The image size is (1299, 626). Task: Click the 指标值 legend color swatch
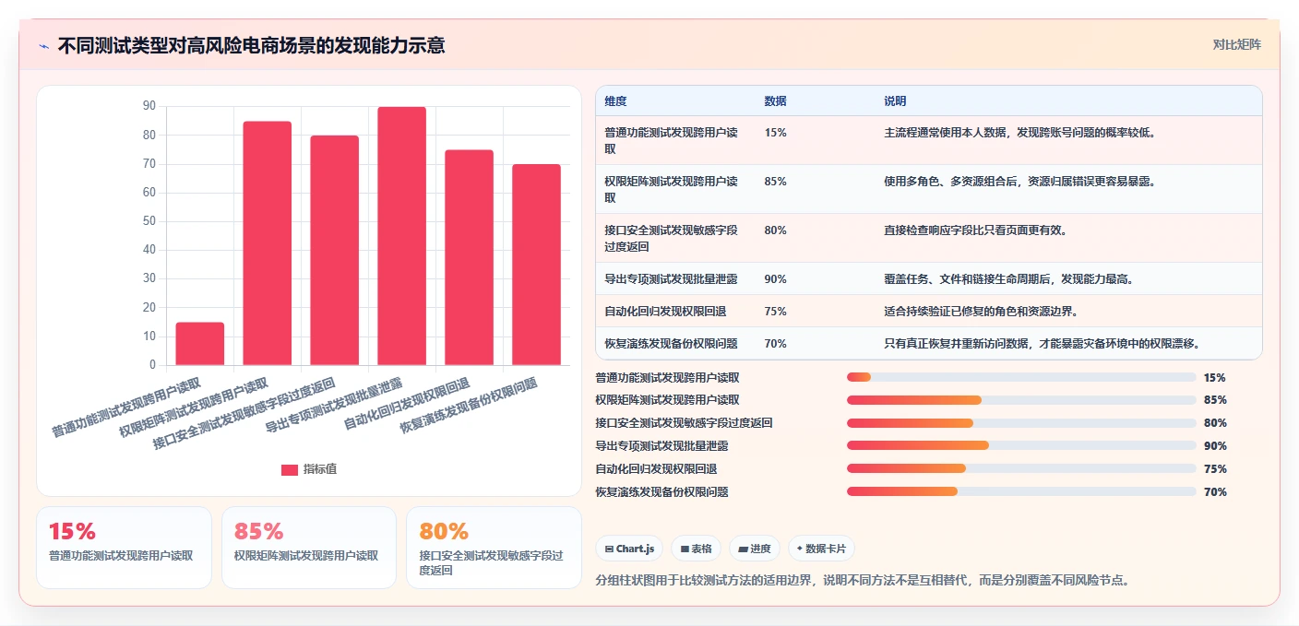290,469
